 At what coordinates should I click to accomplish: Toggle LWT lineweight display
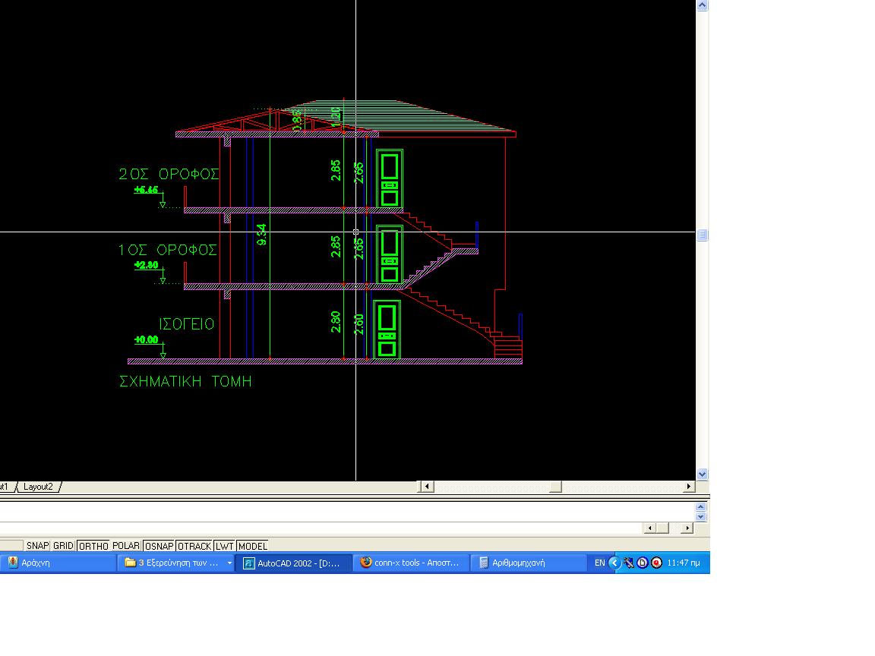(x=224, y=546)
